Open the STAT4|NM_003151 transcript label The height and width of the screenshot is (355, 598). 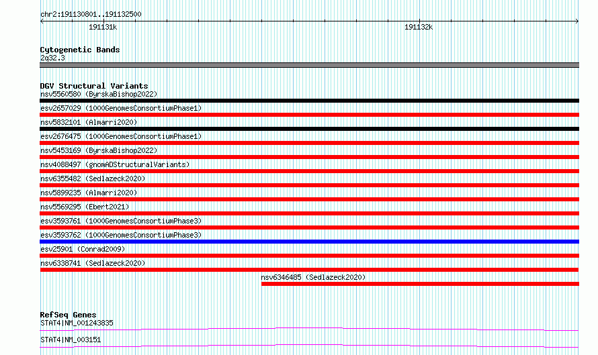click(71, 340)
